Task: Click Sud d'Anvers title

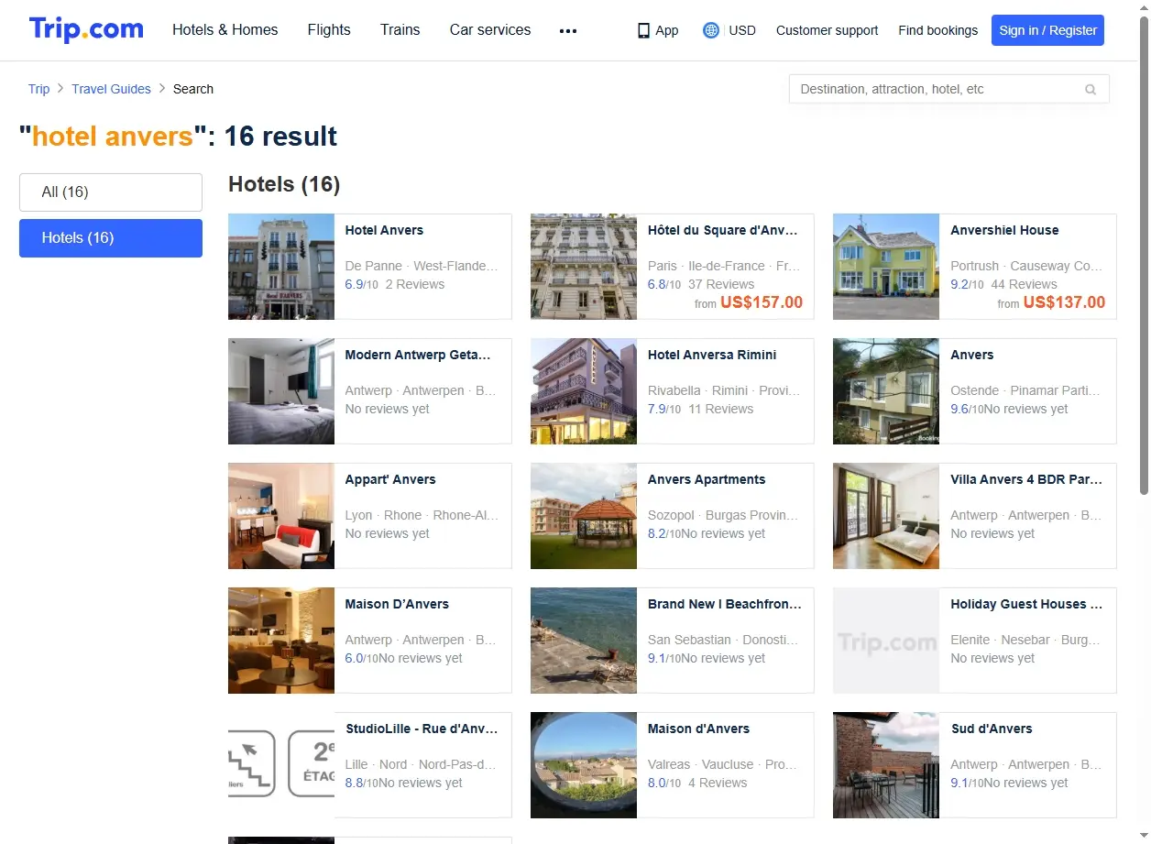Action: pos(992,729)
